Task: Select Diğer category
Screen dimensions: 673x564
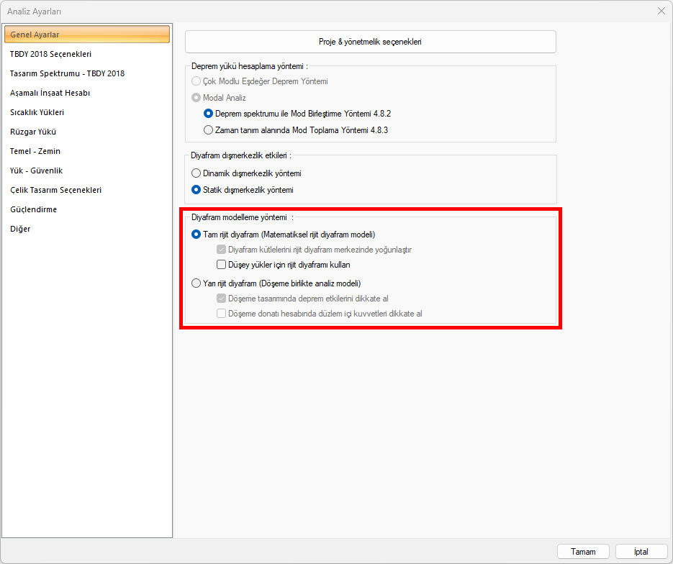Action: coord(20,229)
